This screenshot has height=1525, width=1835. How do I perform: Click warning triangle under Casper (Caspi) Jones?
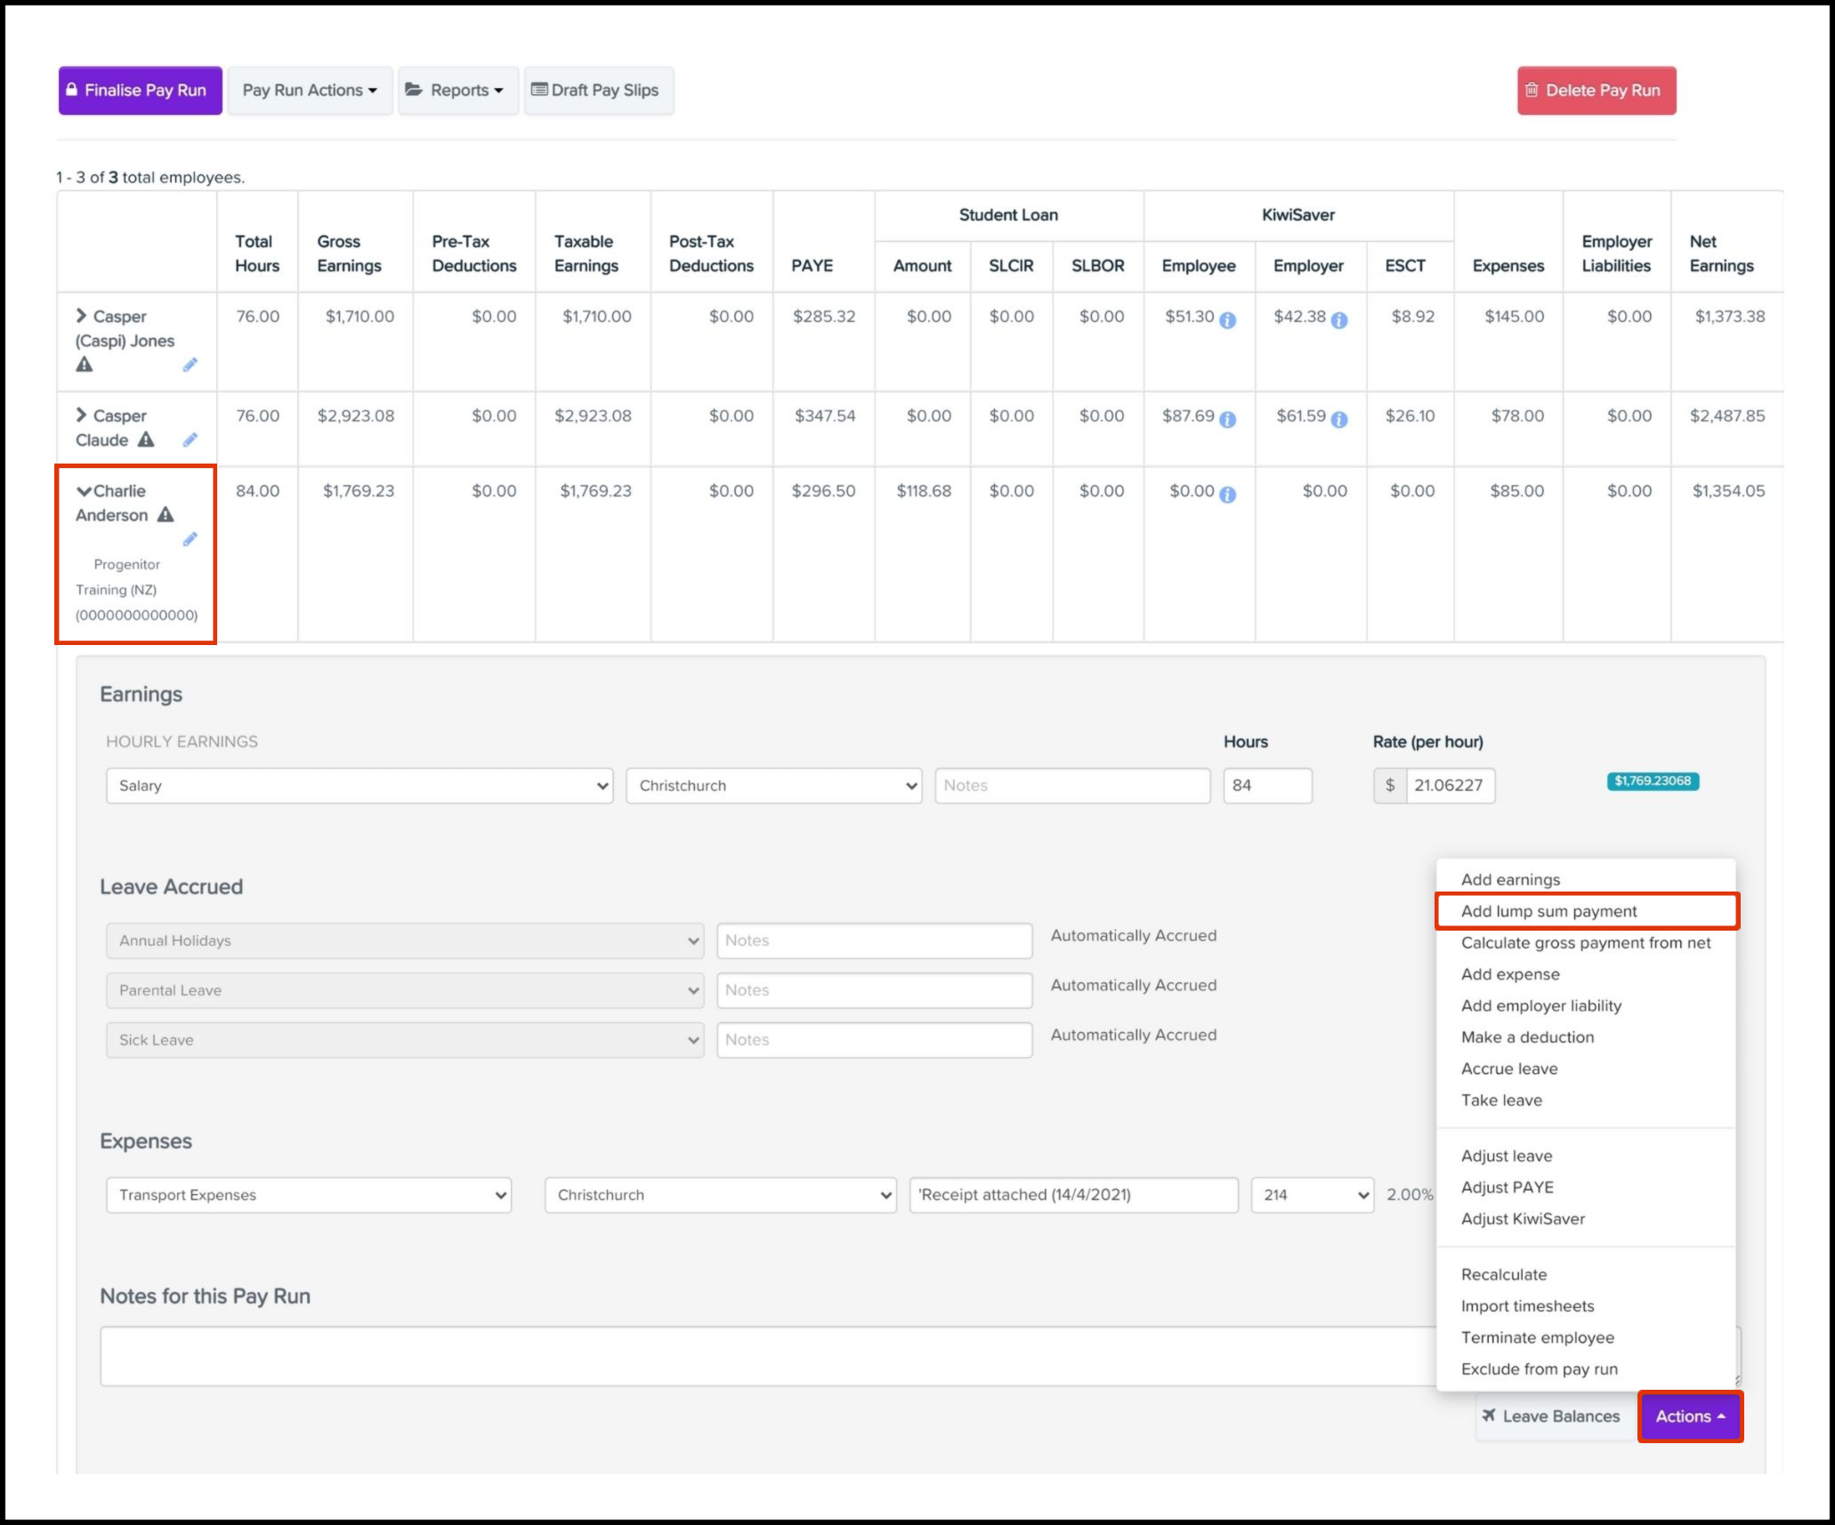pos(85,365)
